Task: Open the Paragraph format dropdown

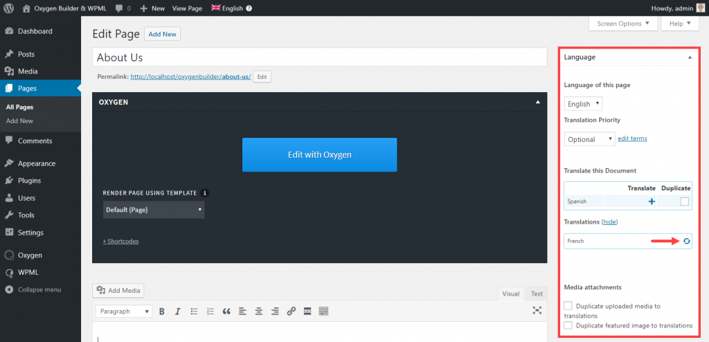Action: pyautogui.click(x=124, y=312)
